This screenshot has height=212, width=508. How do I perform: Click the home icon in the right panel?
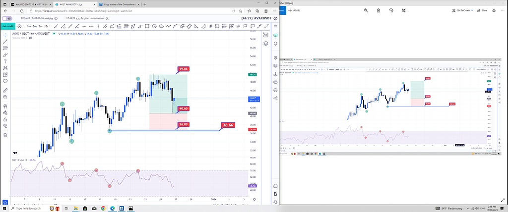(x=276, y=186)
